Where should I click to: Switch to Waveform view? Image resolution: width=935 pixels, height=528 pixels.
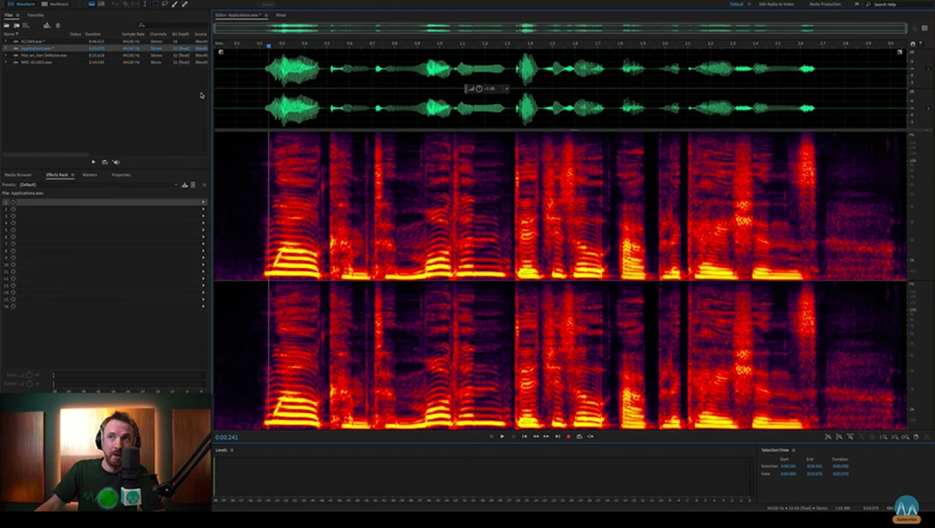21,4
